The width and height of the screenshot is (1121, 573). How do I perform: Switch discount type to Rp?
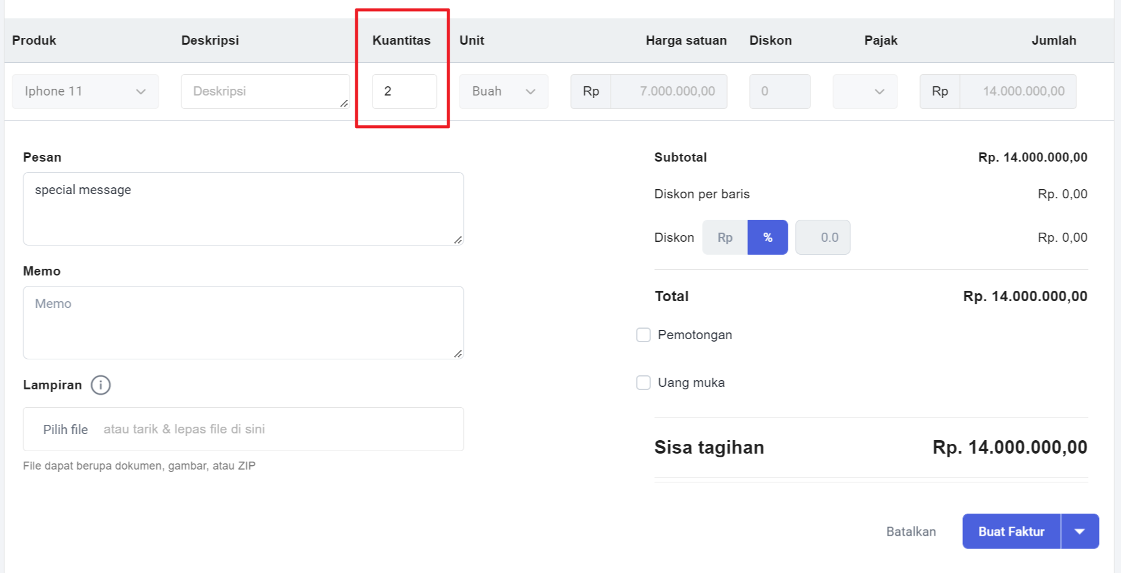725,238
